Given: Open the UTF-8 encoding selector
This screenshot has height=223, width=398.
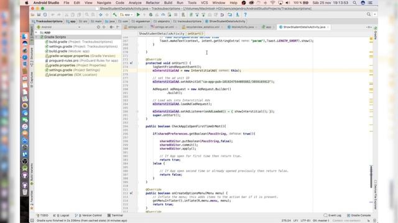Looking at the screenshot, I should click(x=305, y=221).
